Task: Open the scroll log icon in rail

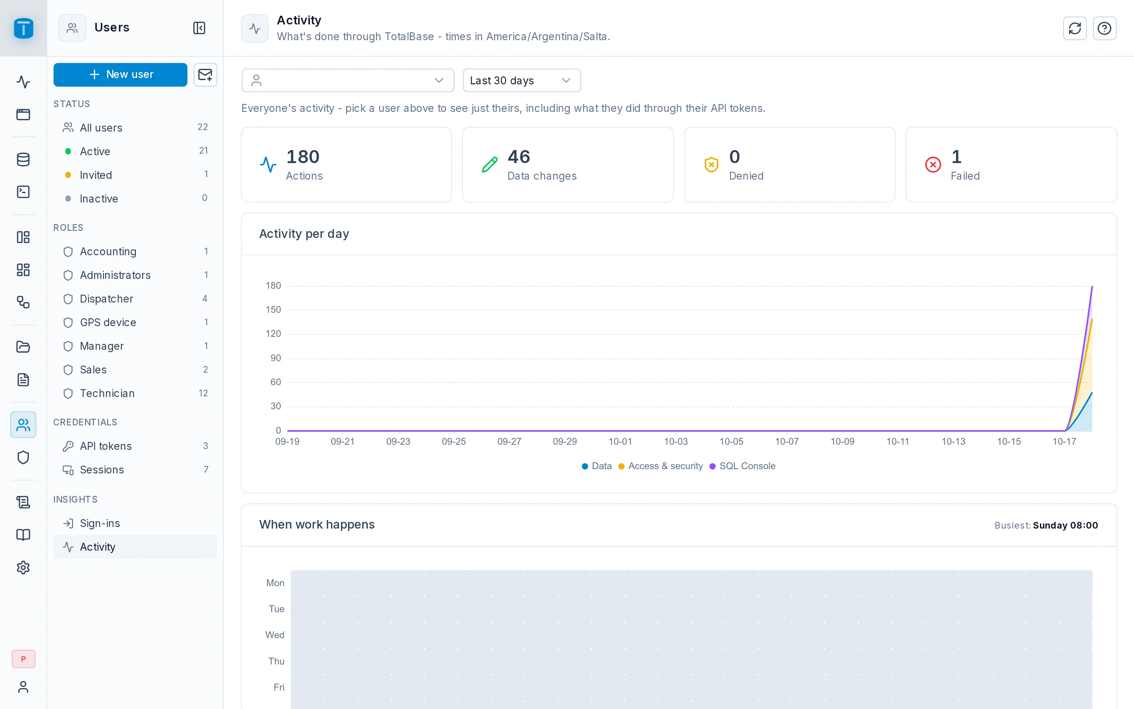Action: tap(24, 502)
